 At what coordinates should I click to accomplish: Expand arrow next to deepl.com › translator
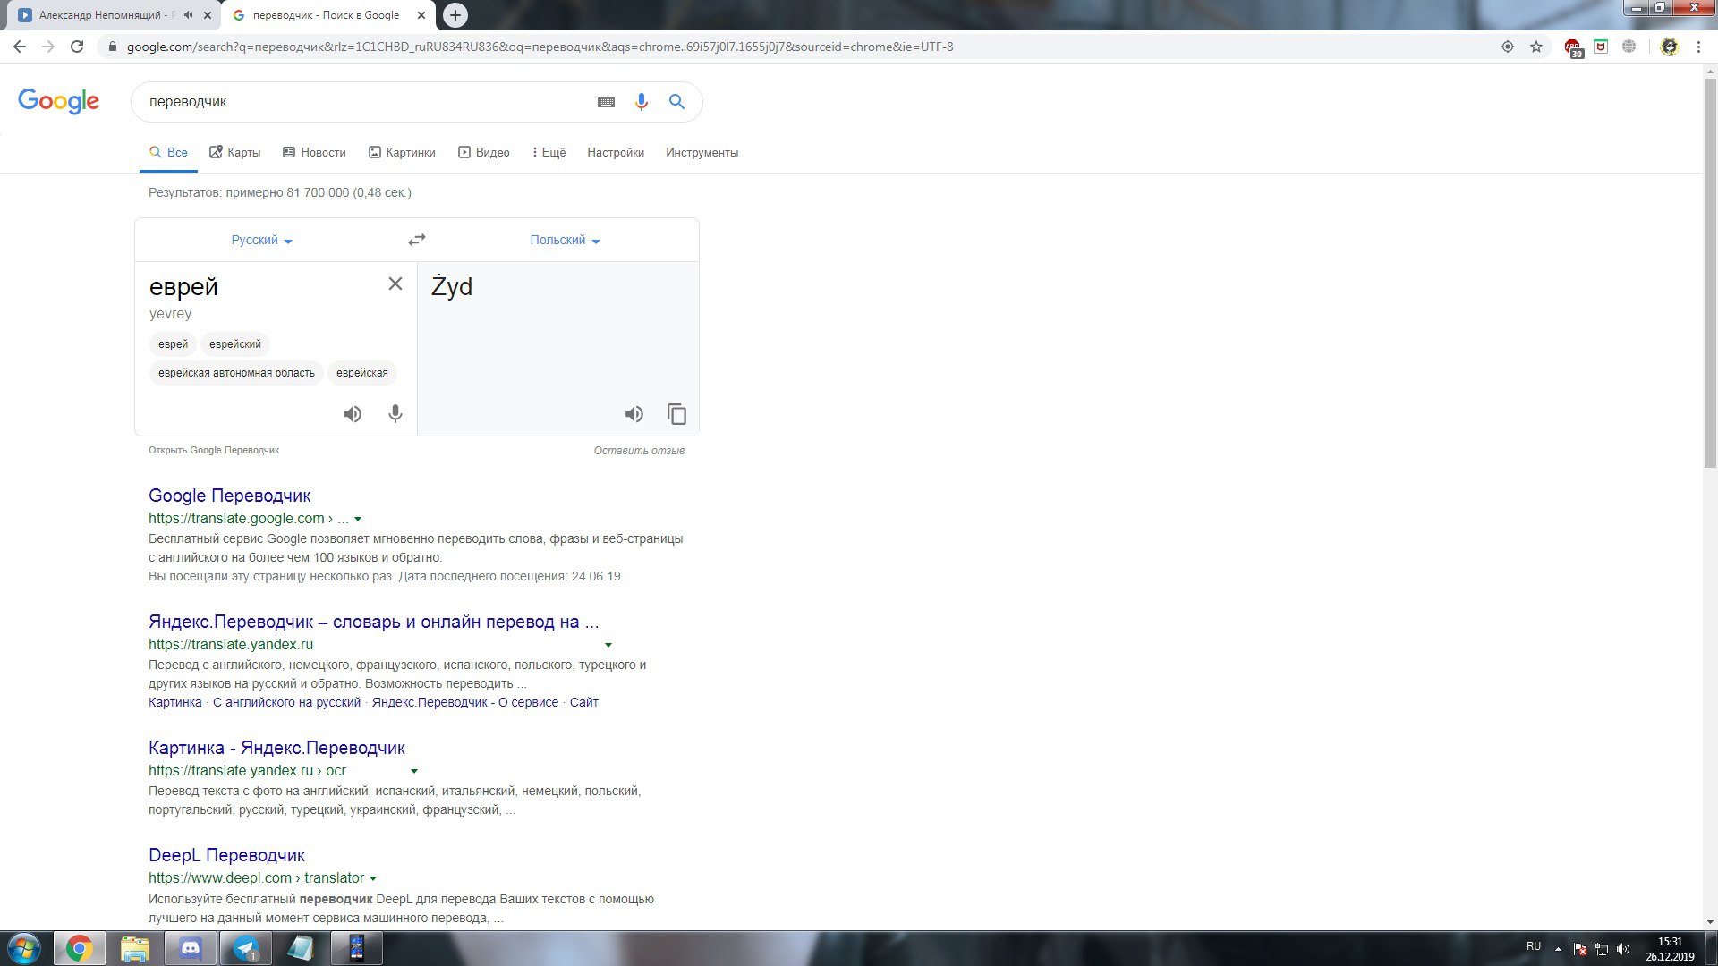pos(373,878)
